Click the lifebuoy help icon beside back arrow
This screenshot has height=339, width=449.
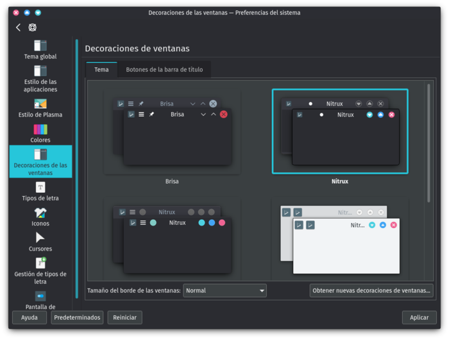[33, 28]
